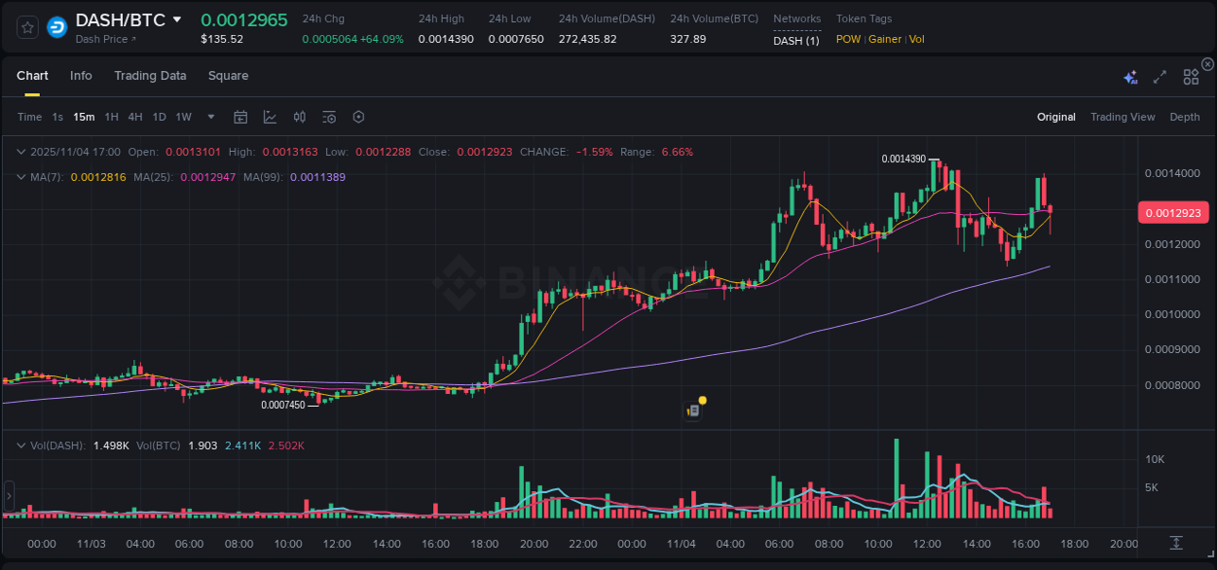Open chart settings via the hexagon icon
Viewport: 1217px width, 570px height.
pyautogui.click(x=358, y=117)
